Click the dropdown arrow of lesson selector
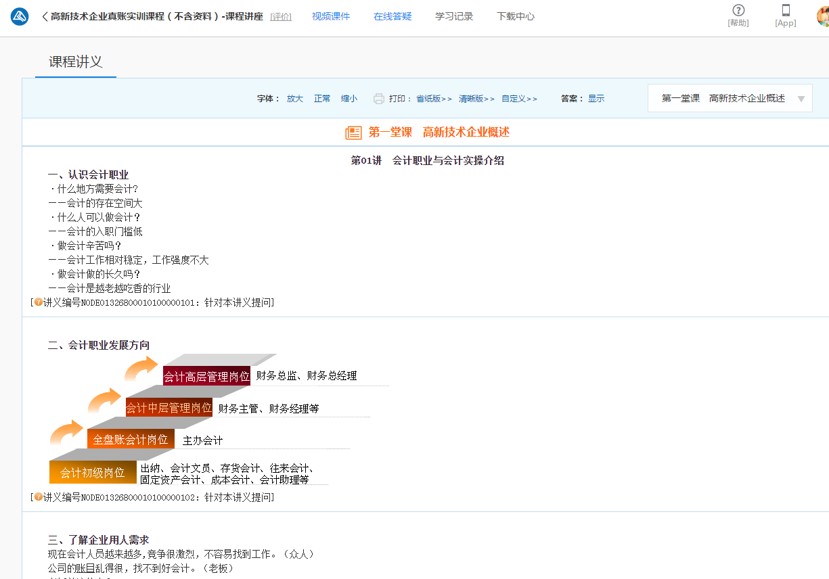 coord(801,99)
